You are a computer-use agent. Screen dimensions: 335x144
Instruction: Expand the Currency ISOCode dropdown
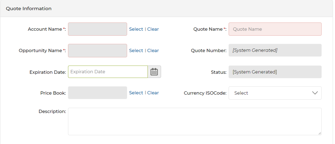(x=275, y=93)
